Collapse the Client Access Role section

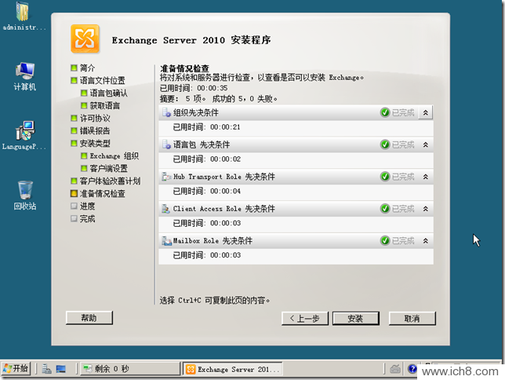pyautogui.click(x=426, y=209)
